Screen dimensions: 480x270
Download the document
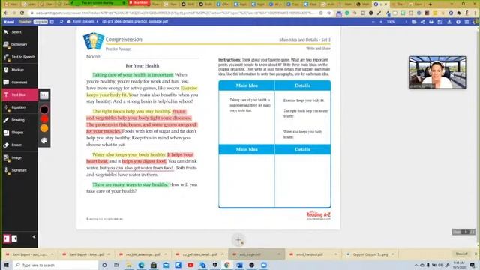449,22
